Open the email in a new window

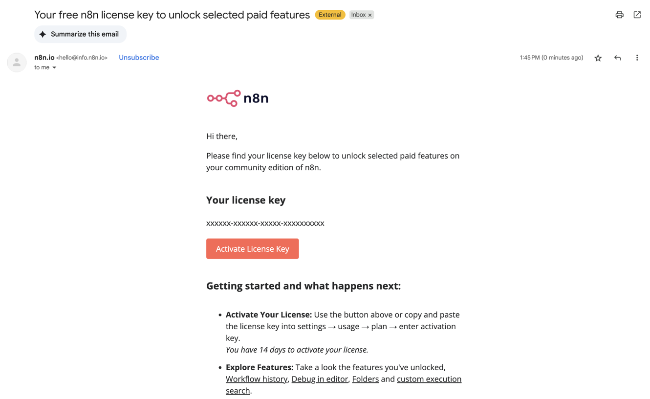coord(637,15)
